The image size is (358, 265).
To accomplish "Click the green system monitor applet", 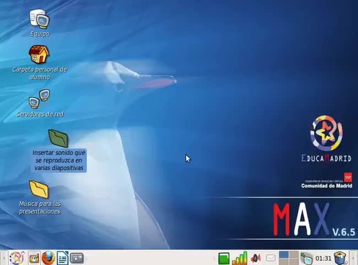I will [x=224, y=258].
